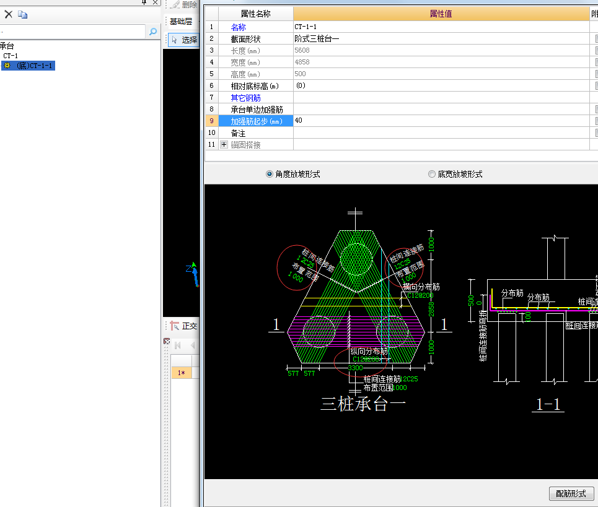Click the component search input field

pyautogui.click(x=73, y=31)
